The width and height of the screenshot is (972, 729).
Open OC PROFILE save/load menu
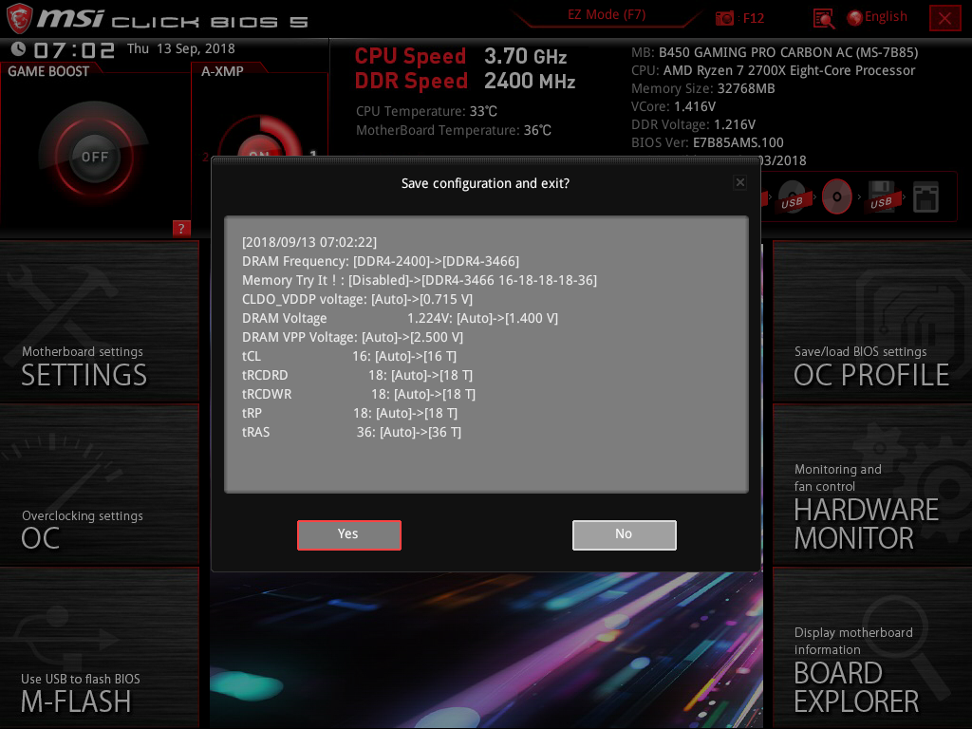click(872, 321)
